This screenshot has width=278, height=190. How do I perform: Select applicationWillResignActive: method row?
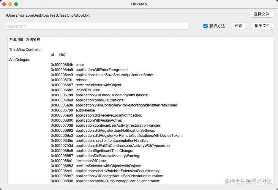point(86,120)
